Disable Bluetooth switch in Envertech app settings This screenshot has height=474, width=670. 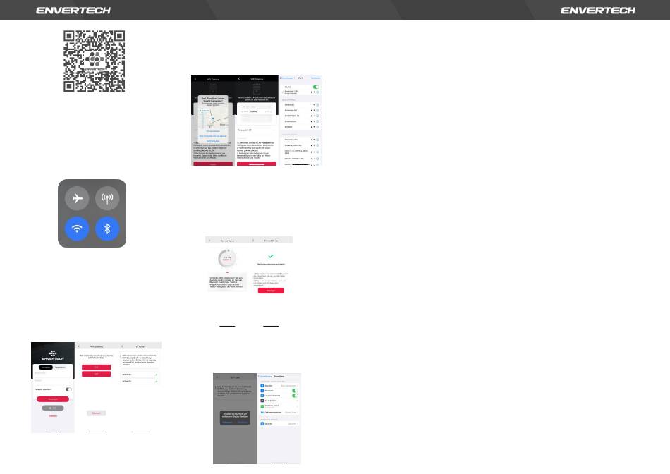pyautogui.click(x=294, y=391)
